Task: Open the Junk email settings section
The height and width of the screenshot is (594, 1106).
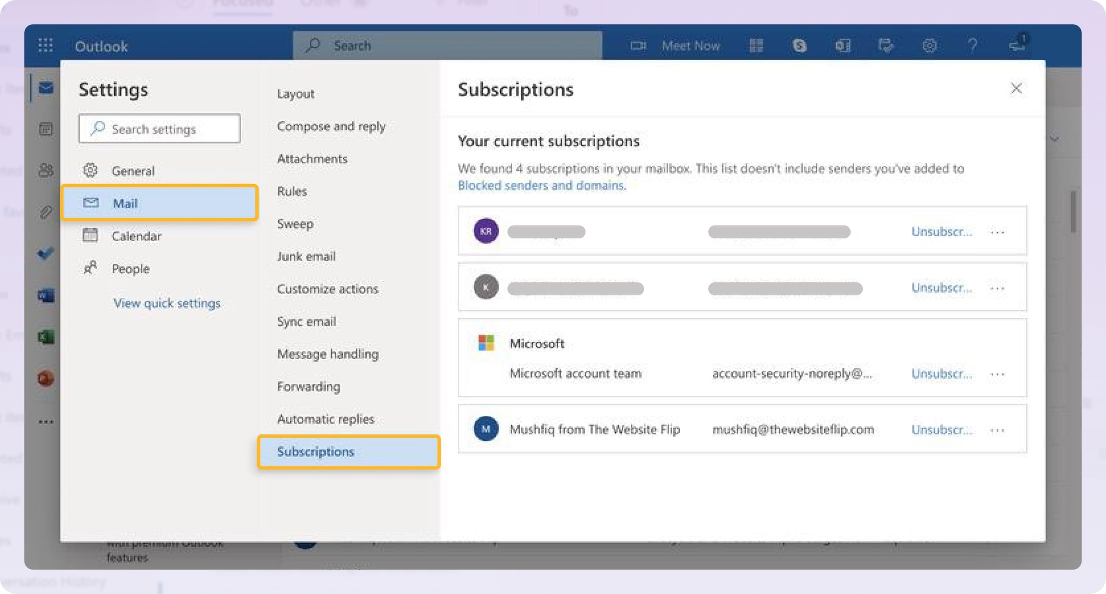Action: 307,256
